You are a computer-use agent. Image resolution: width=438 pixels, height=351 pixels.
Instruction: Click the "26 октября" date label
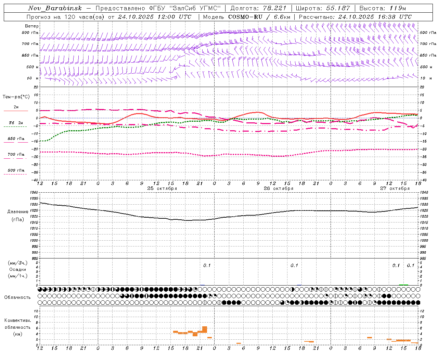(279, 189)
